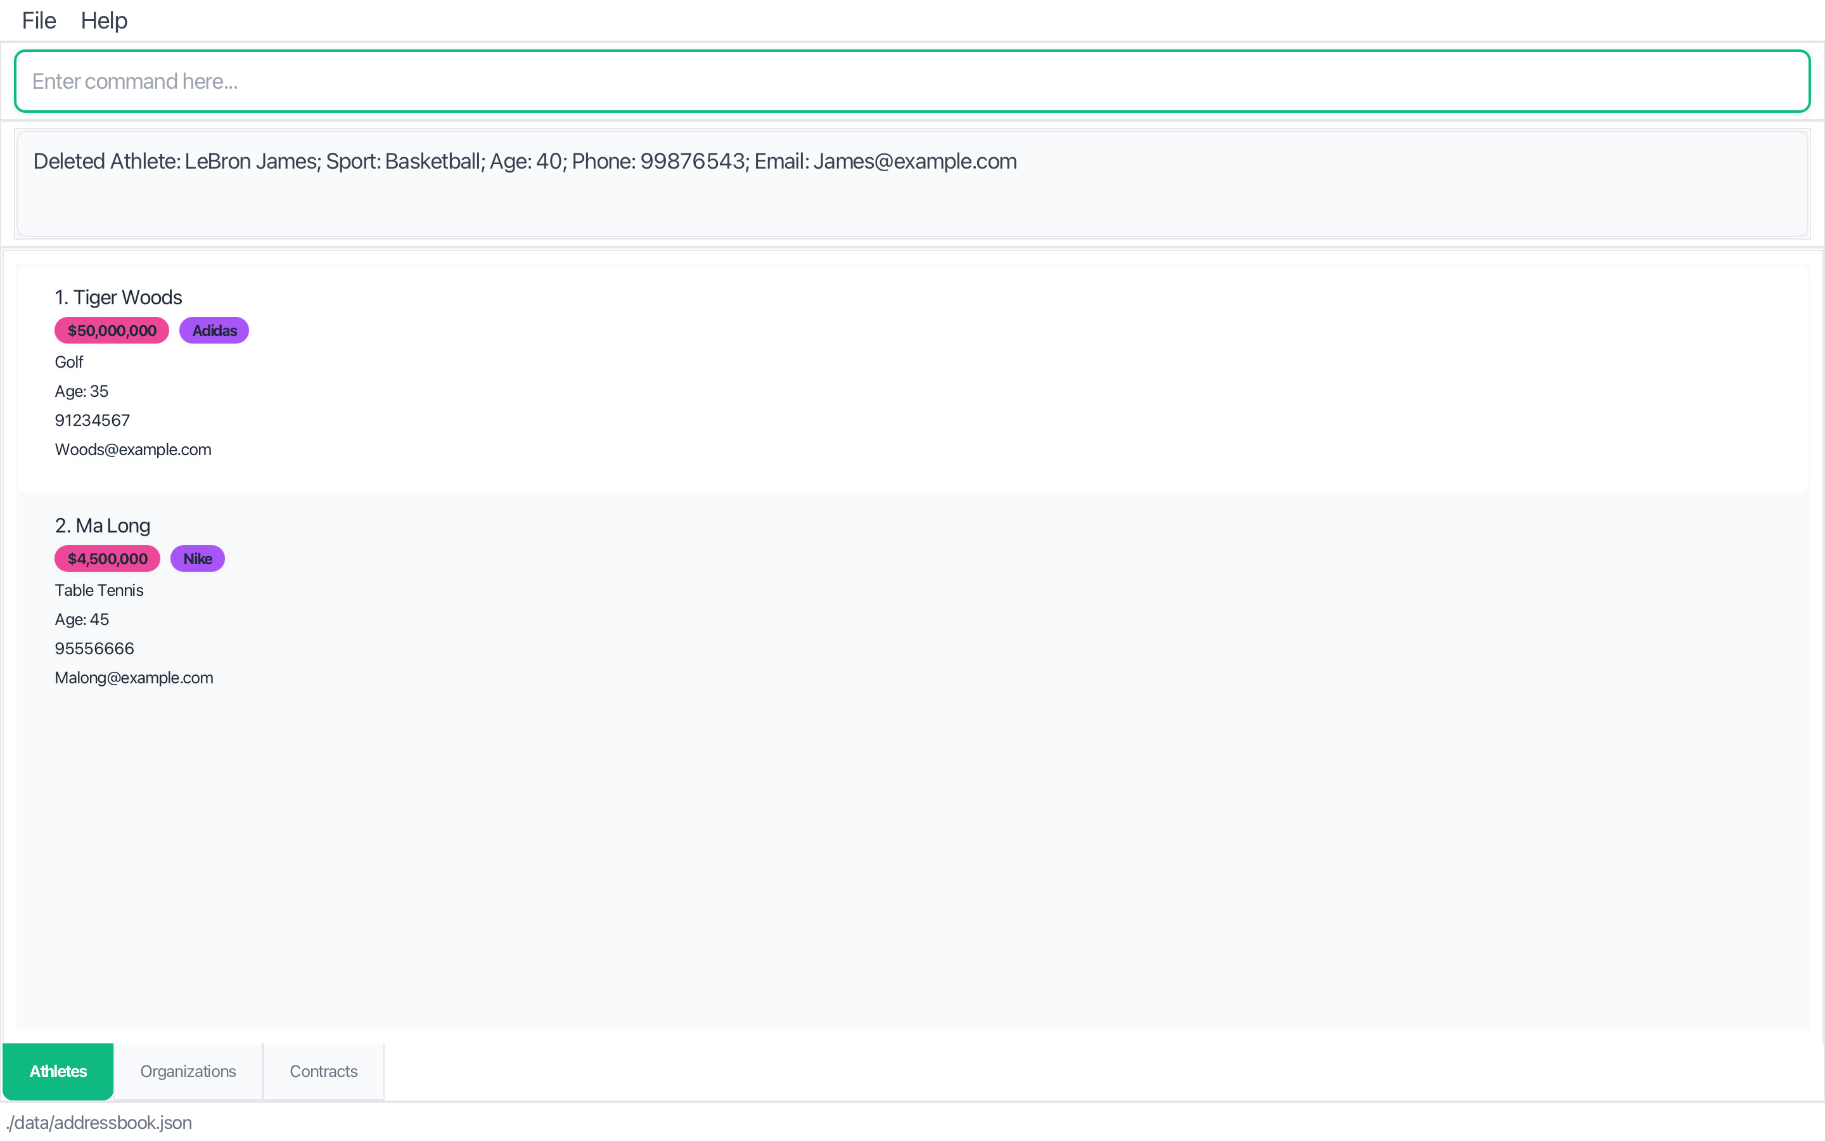The height and width of the screenshot is (1141, 1825).
Task: Open the File menu
Action: (39, 20)
